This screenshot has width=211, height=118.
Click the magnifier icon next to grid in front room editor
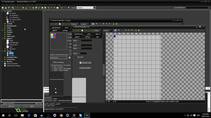tap(119, 30)
